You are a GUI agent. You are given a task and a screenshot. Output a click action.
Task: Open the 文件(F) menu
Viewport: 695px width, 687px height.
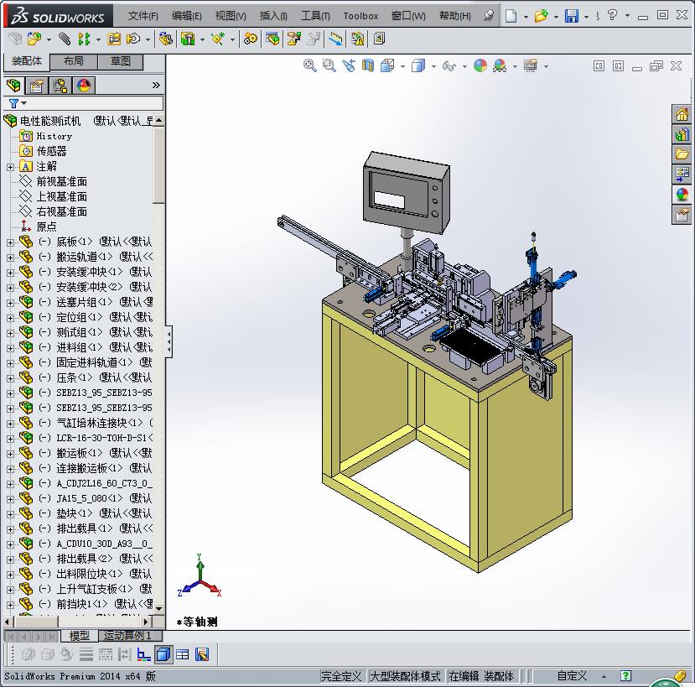click(143, 16)
